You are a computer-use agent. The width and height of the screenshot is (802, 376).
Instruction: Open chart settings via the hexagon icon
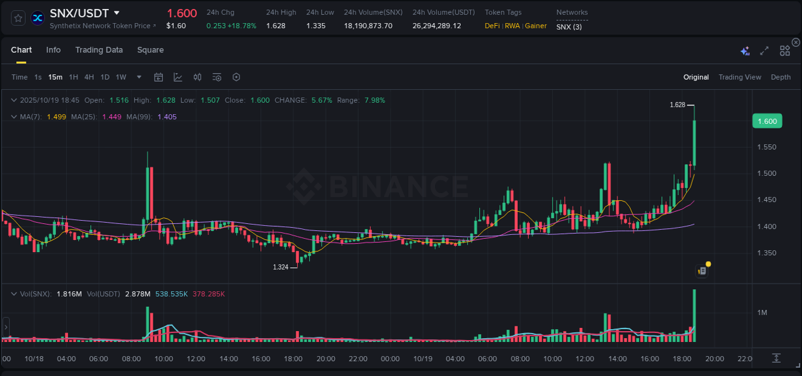pos(236,77)
